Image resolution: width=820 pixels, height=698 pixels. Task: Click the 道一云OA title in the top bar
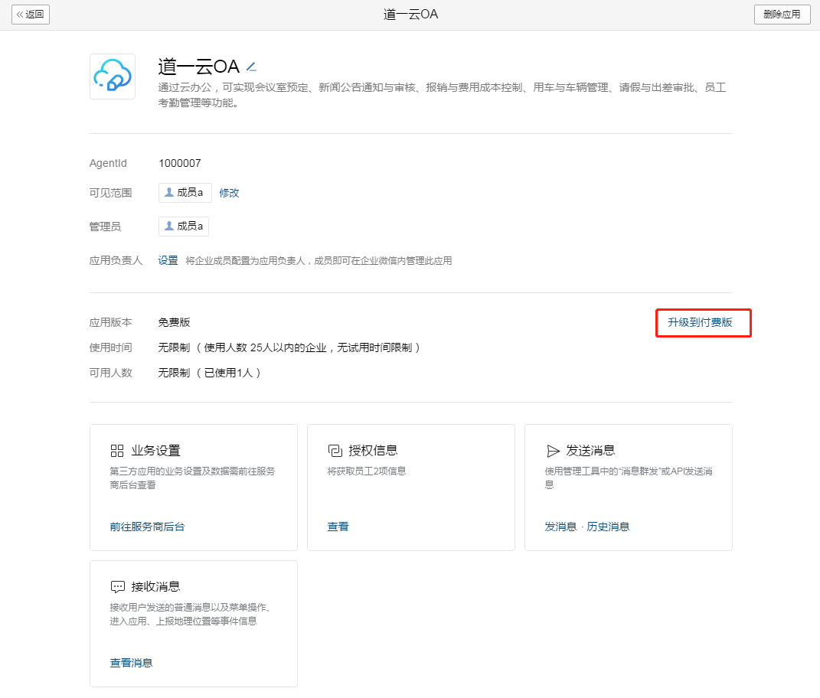tap(410, 15)
